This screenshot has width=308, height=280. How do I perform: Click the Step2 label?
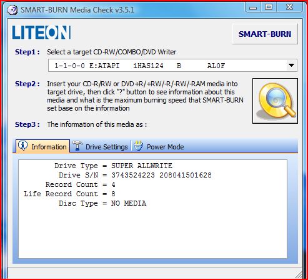[27, 84]
